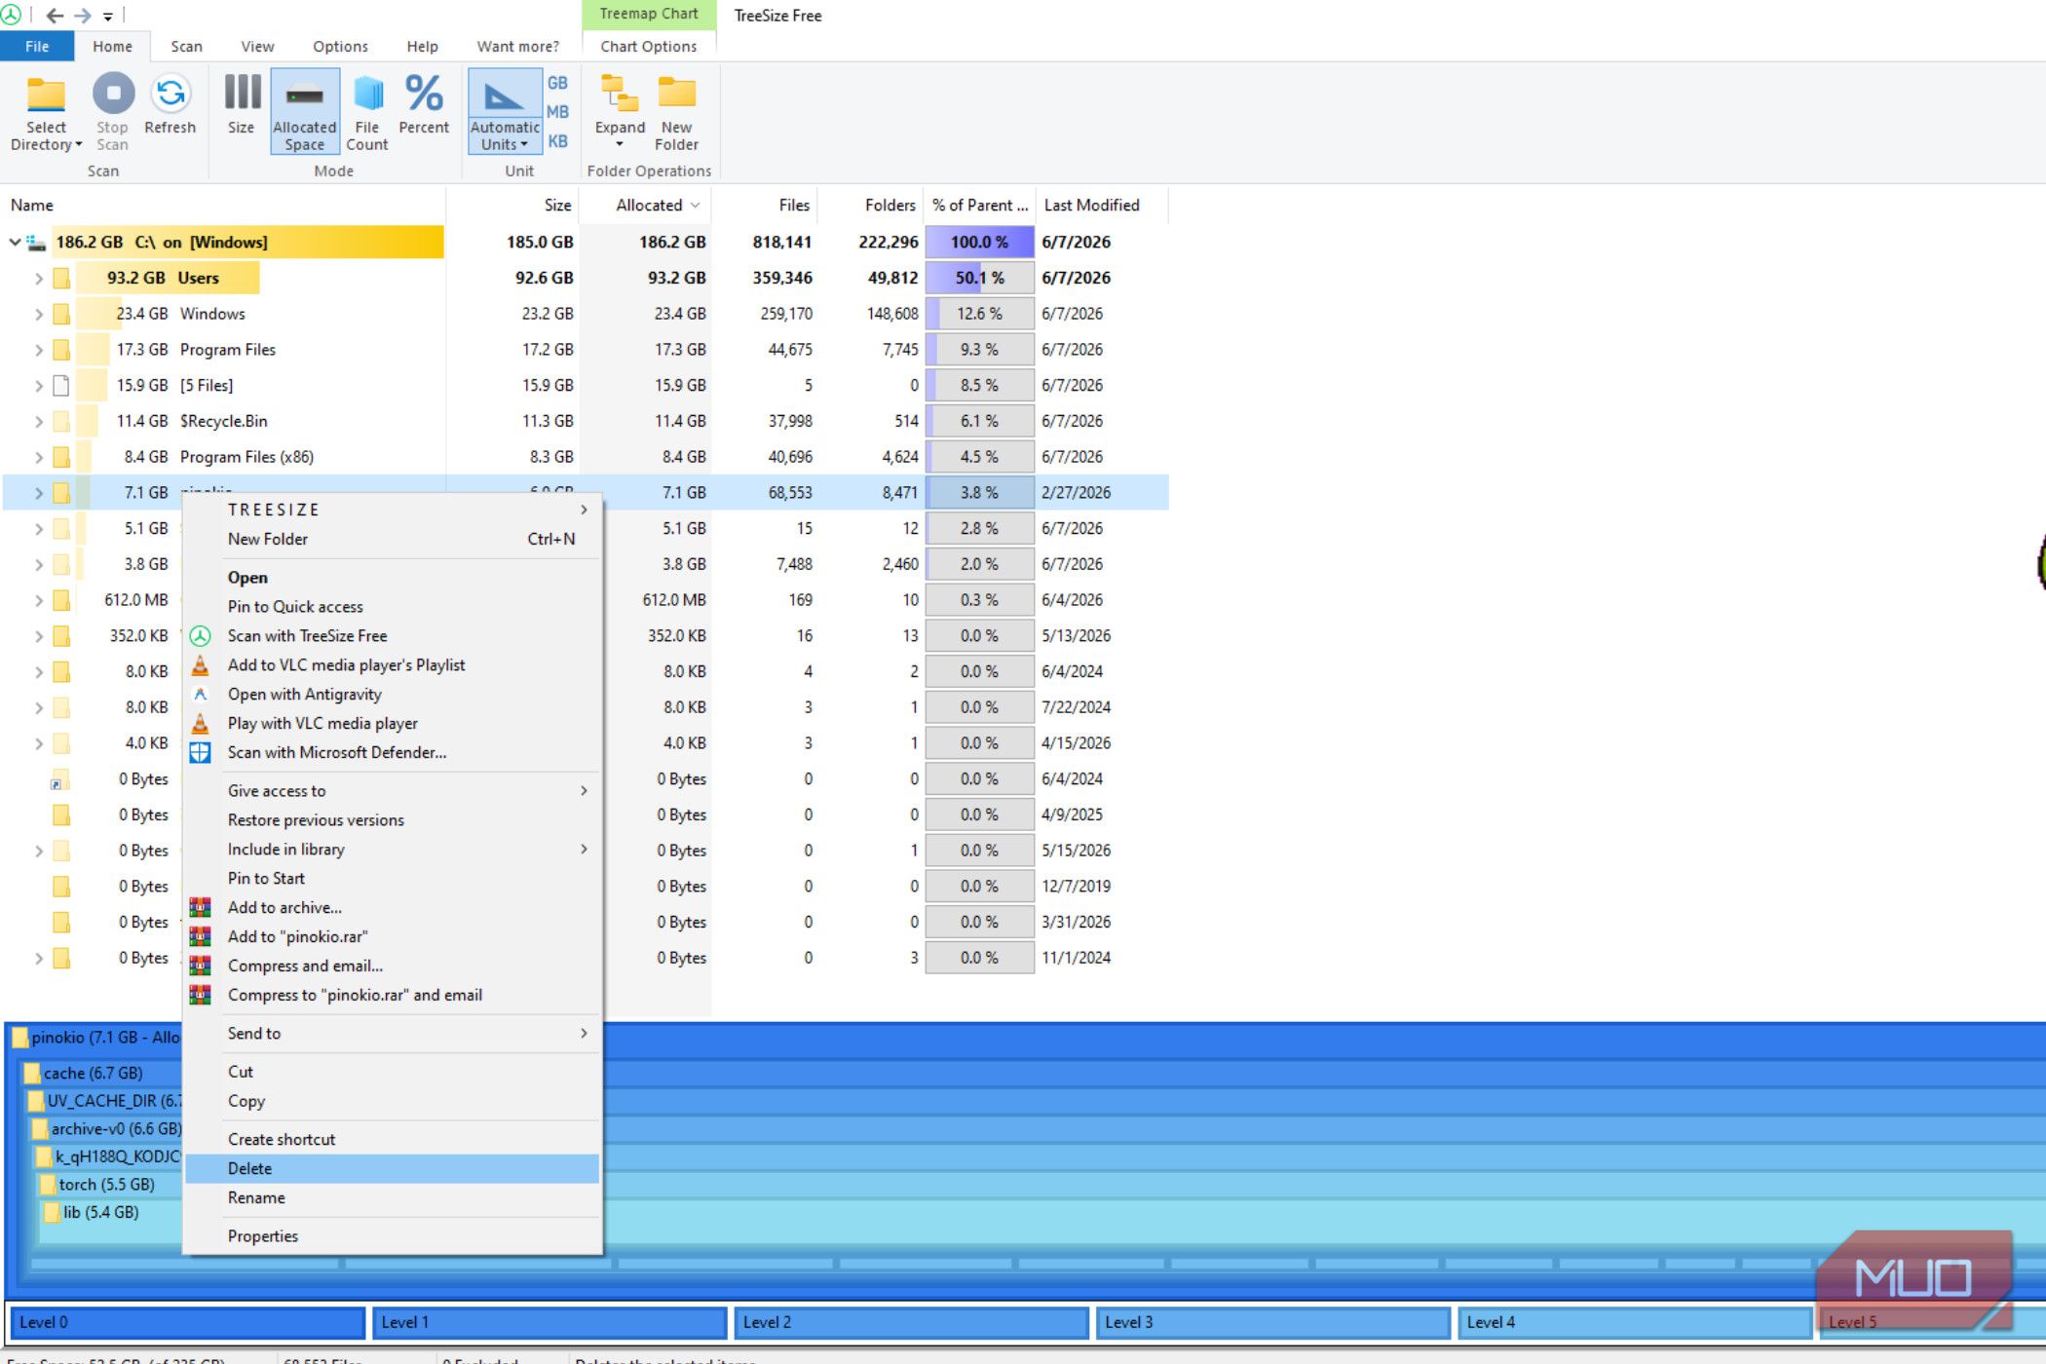Expand the Program Files (x86) folder
2046x1364 pixels.
click(x=39, y=457)
